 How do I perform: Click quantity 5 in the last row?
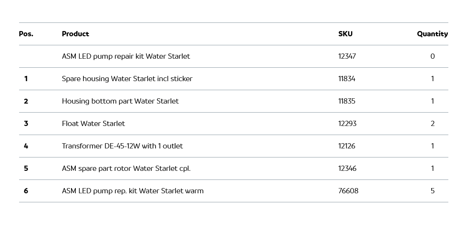(x=433, y=191)
